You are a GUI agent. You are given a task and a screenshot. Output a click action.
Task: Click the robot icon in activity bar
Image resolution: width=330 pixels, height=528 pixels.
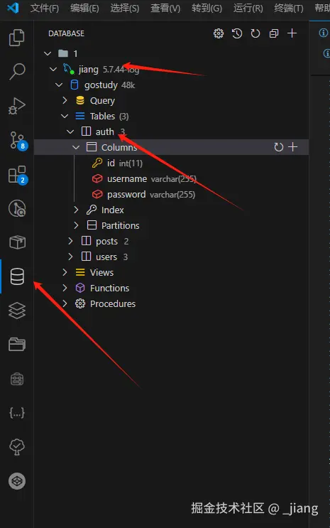tap(17, 379)
